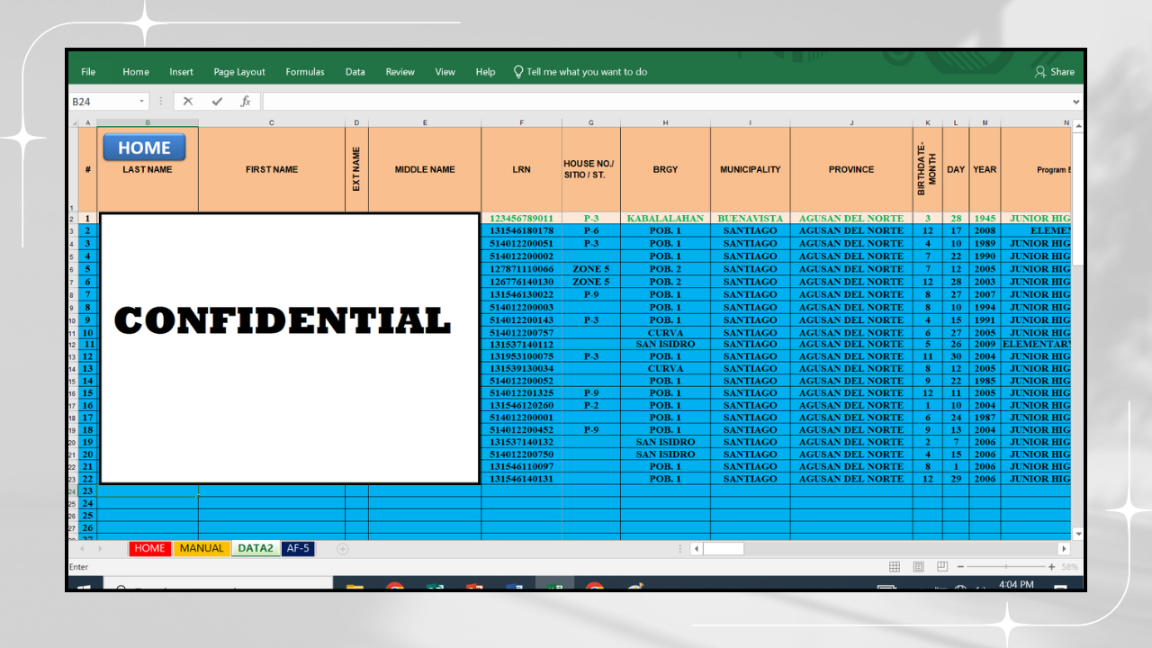
Task: Switch to Normal view in status bar
Action: click(895, 567)
